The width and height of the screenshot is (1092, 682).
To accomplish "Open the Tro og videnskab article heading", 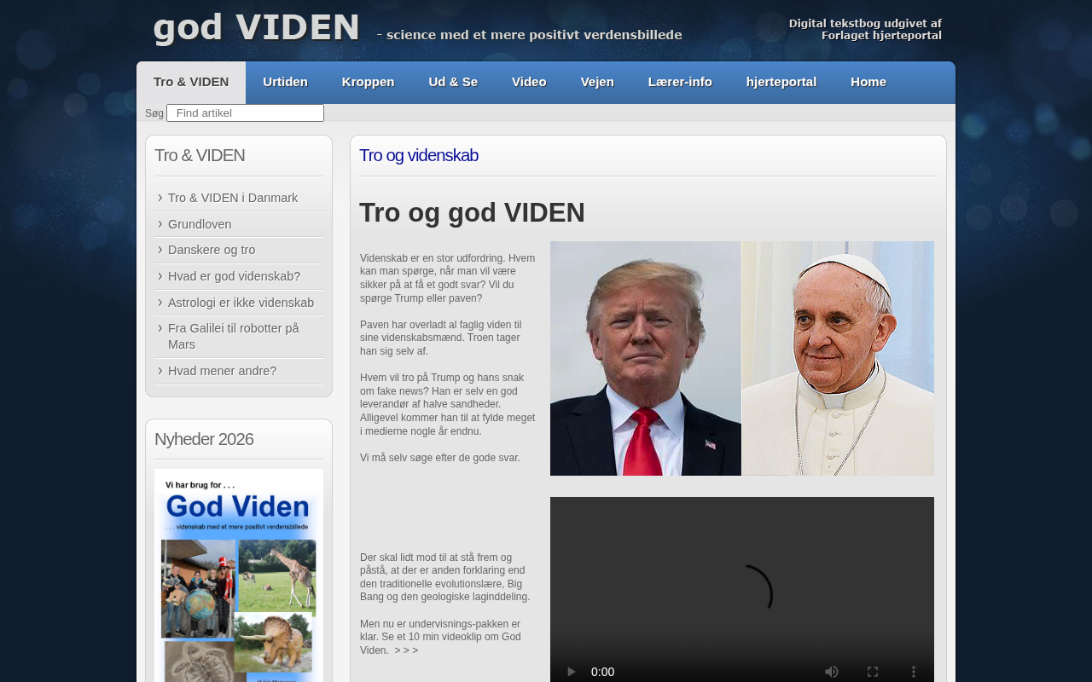I will coord(419,155).
